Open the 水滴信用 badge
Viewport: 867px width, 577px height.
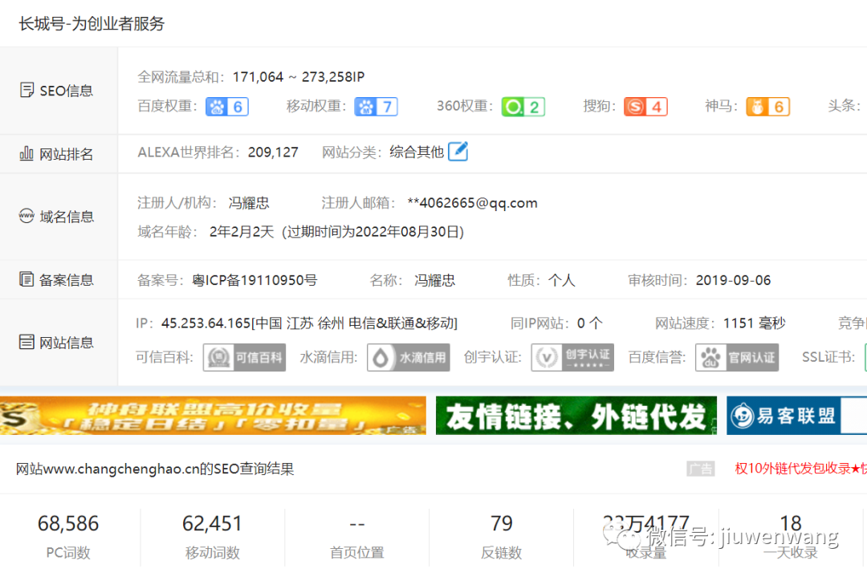(408, 358)
